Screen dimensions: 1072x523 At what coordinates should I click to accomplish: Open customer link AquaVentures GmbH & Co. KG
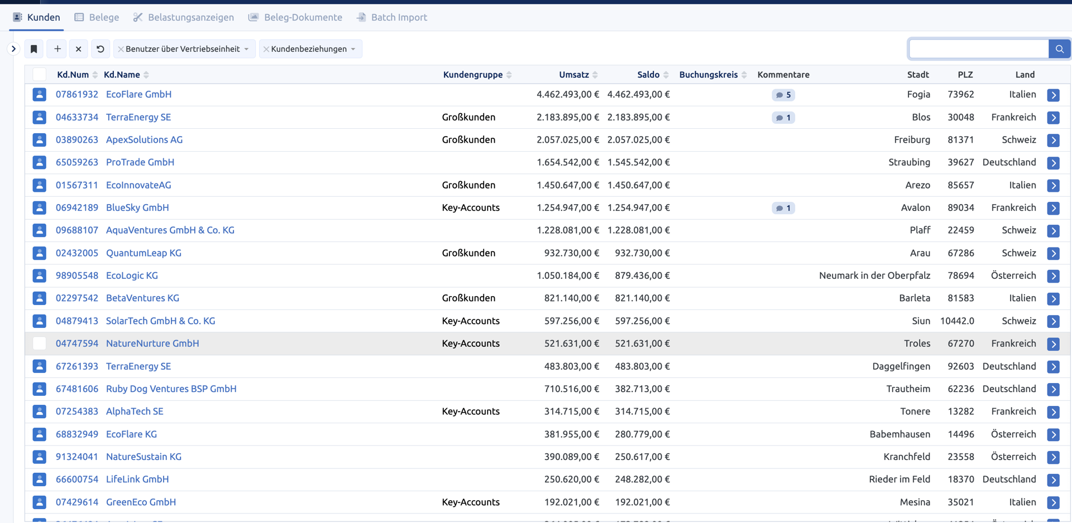point(170,230)
